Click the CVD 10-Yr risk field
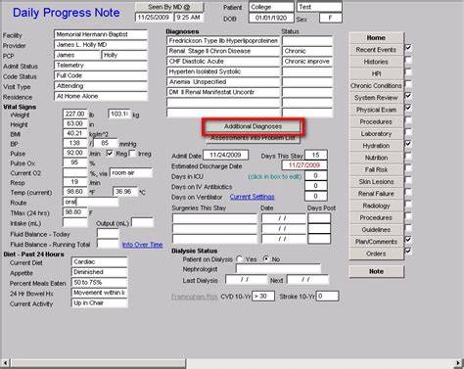 pos(263,297)
